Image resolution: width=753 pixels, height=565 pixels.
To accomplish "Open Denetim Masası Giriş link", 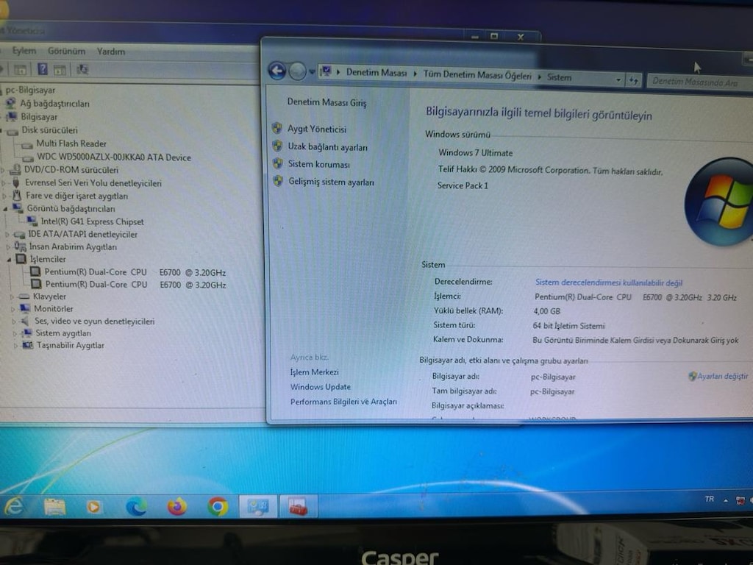I will [x=326, y=102].
